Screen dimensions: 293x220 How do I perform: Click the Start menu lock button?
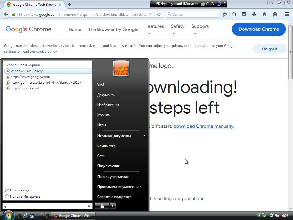point(102,206)
